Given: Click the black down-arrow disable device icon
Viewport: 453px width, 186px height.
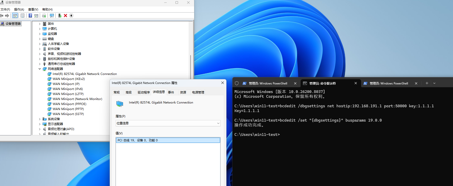Looking at the screenshot, I should click(x=71, y=16).
